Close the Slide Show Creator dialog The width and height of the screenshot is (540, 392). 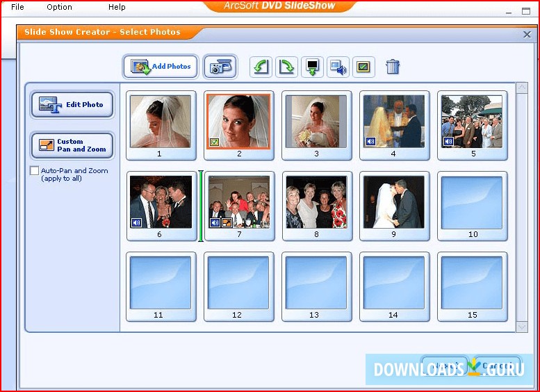pos(527,35)
